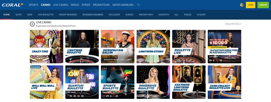Launch the Immersive Roulette game
Screen dimensions: 271x102
[153, 82]
